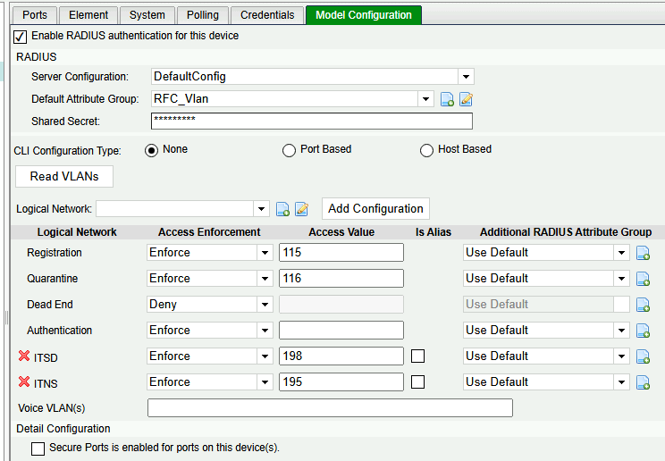
Task: Click edit icon next to Logical Network dropdown
Action: 301,209
